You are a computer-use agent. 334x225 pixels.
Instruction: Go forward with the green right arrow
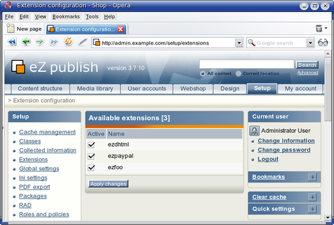(x=40, y=42)
